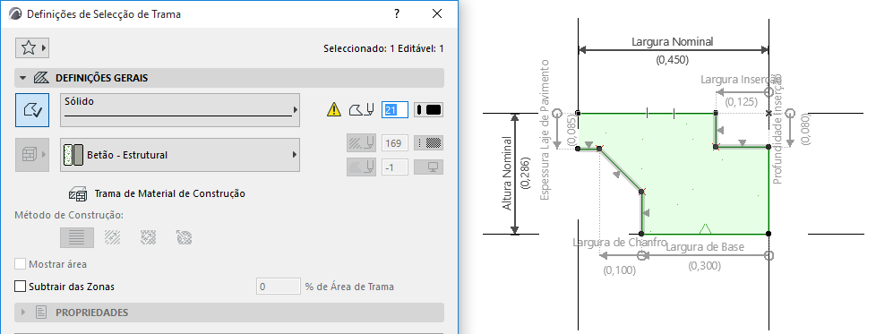Click the Largura de Base label
The width and height of the screenshot is (876, 334).
pyautogui.click(x=705, y=247)
